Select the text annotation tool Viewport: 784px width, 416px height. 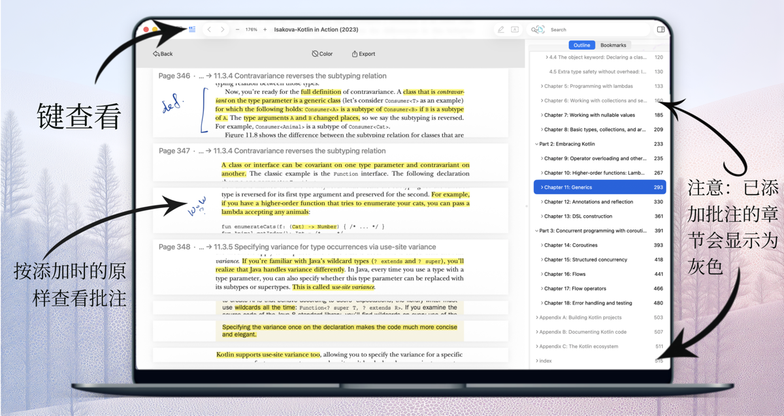[515, 29]
